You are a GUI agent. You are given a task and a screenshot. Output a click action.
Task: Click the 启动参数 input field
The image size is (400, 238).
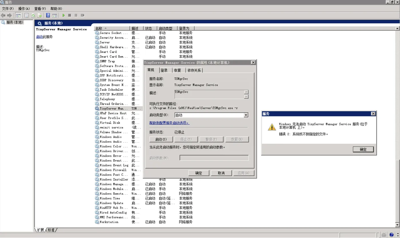point(214,158)
